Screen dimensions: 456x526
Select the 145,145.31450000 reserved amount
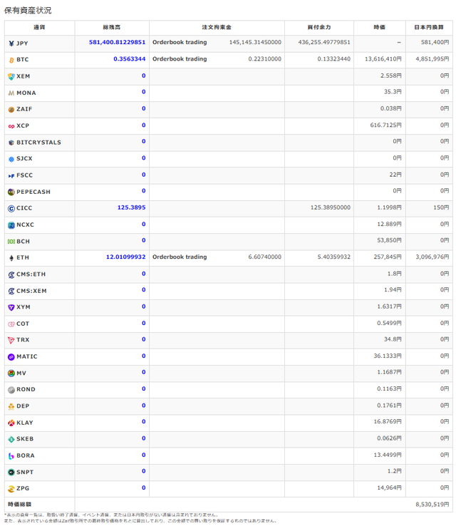(255, 42)
